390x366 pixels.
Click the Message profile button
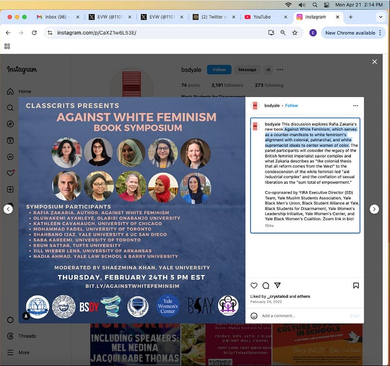(247, 70)
